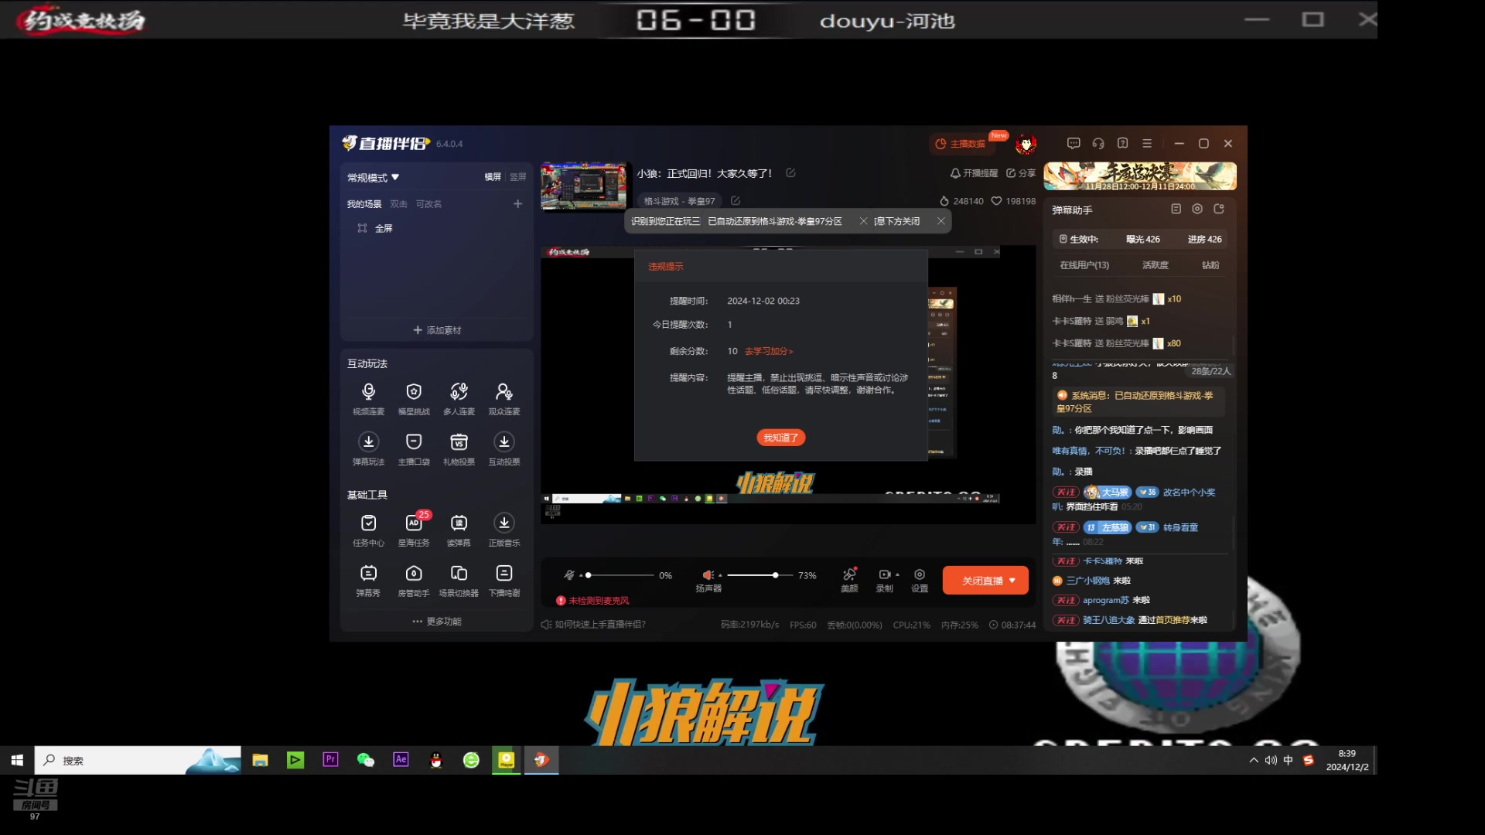Switch to 钻粉 tab
The height and width of the screenshot is (835, 1485).
coord(1210,265)
